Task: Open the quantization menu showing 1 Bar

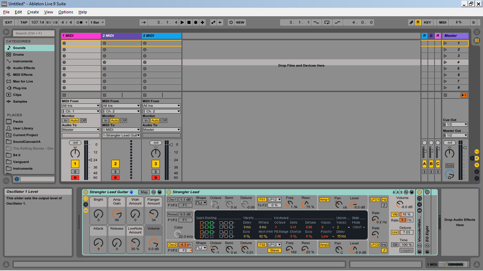Action: (x=97, y=22)
